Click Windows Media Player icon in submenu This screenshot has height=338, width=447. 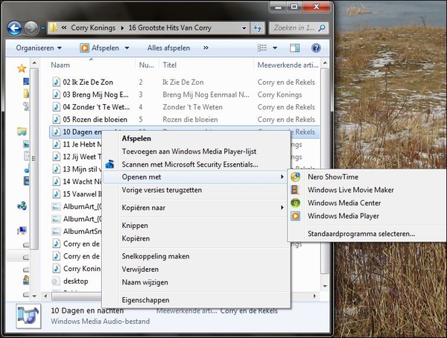click(x=295, y=216)
